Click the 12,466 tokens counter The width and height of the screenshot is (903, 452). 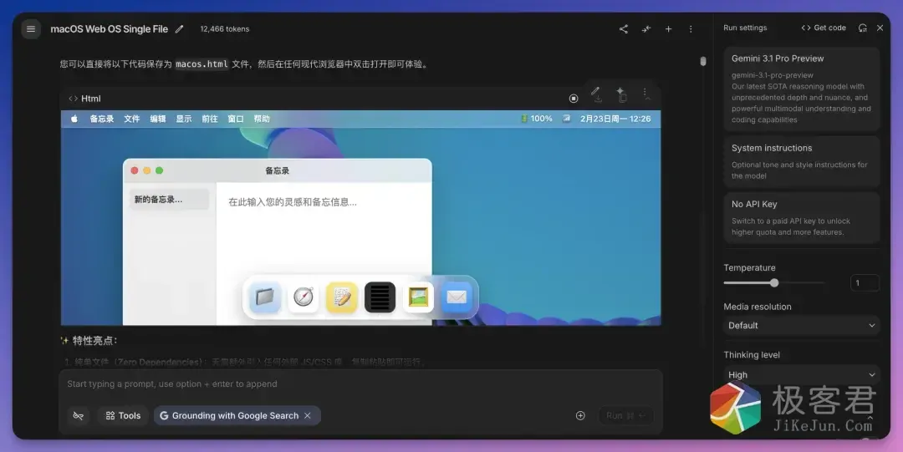[225, 28]
